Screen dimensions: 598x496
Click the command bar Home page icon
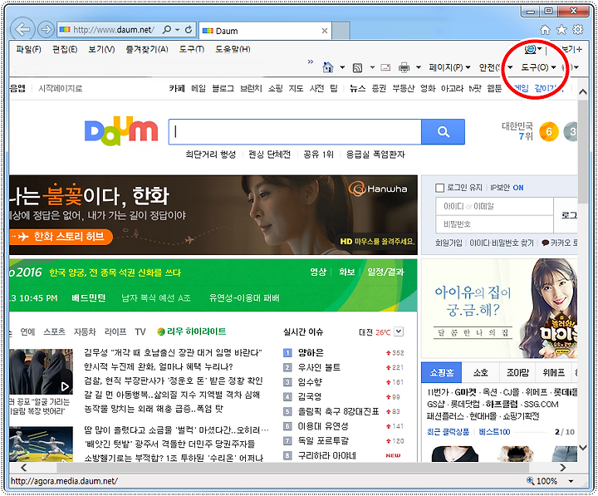pyautogui.click(x=327, y=67)
